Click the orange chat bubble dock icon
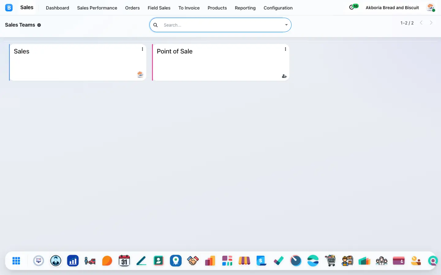The image size is (441, 275). 107,261
